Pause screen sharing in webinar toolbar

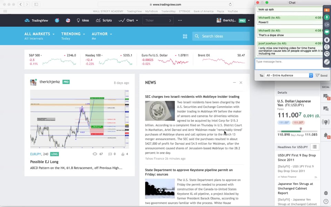[327, 40]
